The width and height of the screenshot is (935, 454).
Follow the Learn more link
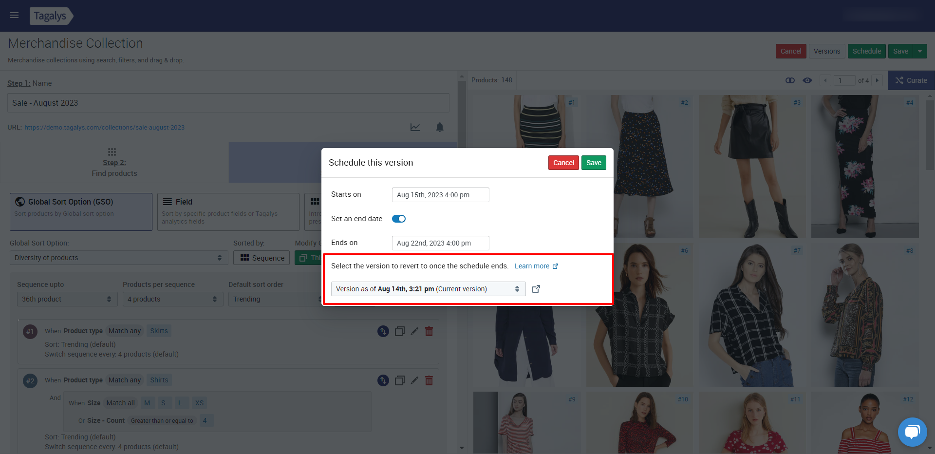(536, 266)
